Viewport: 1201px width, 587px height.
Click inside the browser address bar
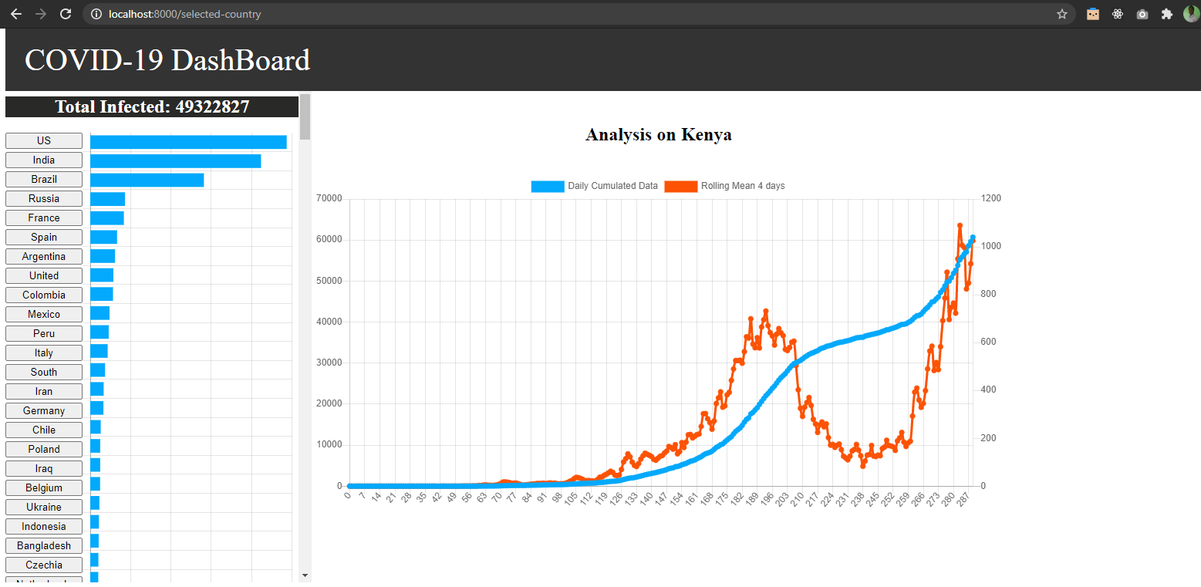540,13
